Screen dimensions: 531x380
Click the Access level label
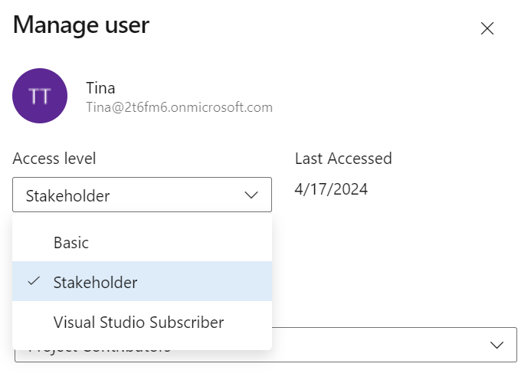coord(54,159)
